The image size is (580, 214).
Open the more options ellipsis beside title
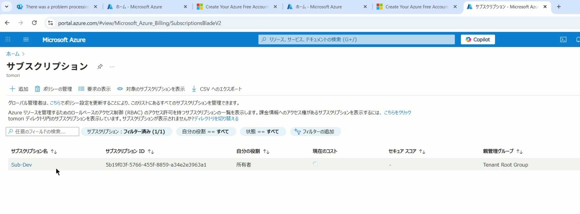[112, 67]
